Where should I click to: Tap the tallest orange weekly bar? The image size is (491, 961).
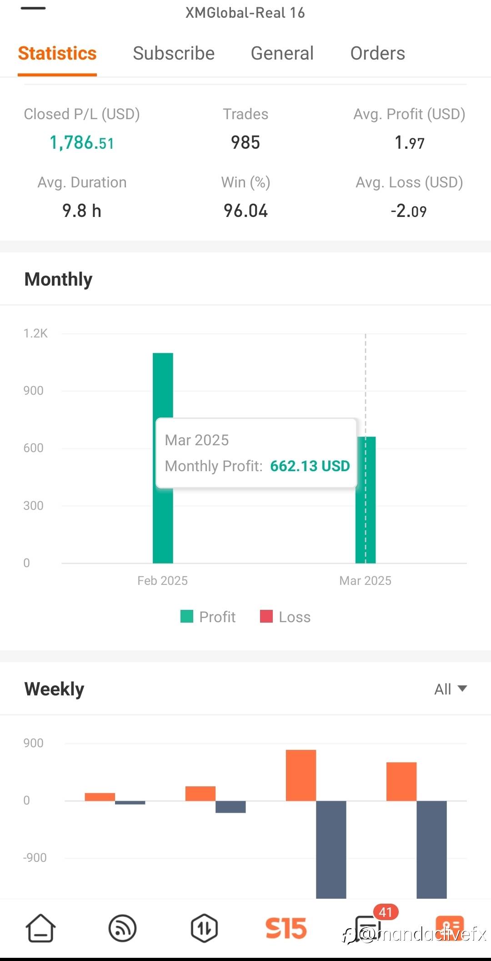[301, 775]
